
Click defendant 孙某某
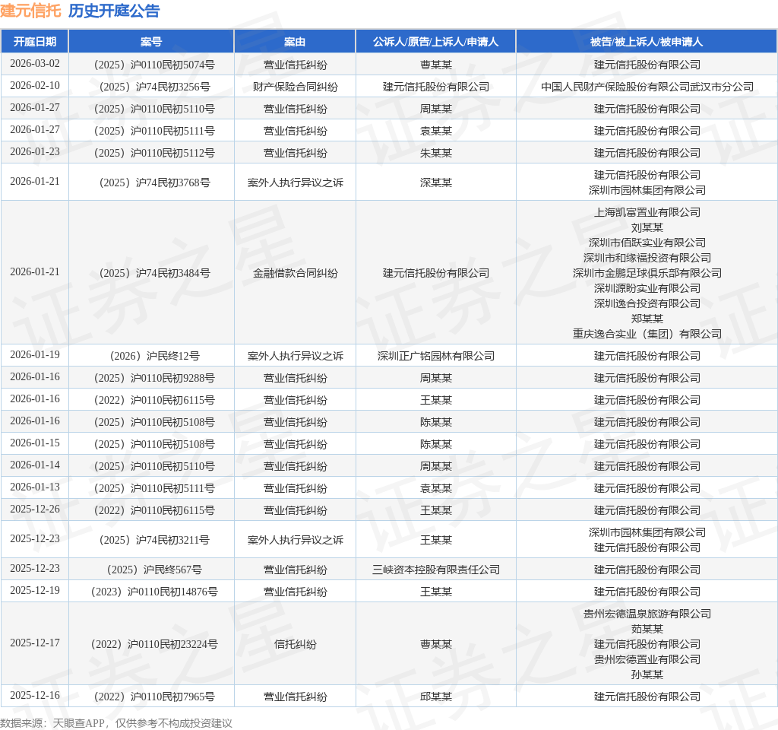(x=647, y=674)
